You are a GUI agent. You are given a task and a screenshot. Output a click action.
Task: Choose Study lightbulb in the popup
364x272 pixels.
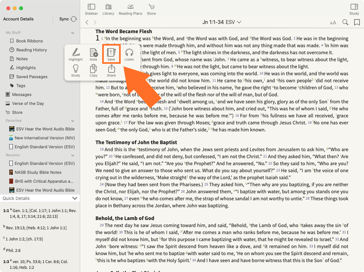pyautogui.click(x=75, y=71)
